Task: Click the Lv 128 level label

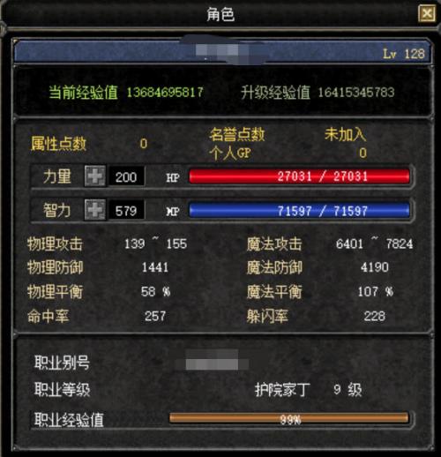Action: click(x=404, y=54)
